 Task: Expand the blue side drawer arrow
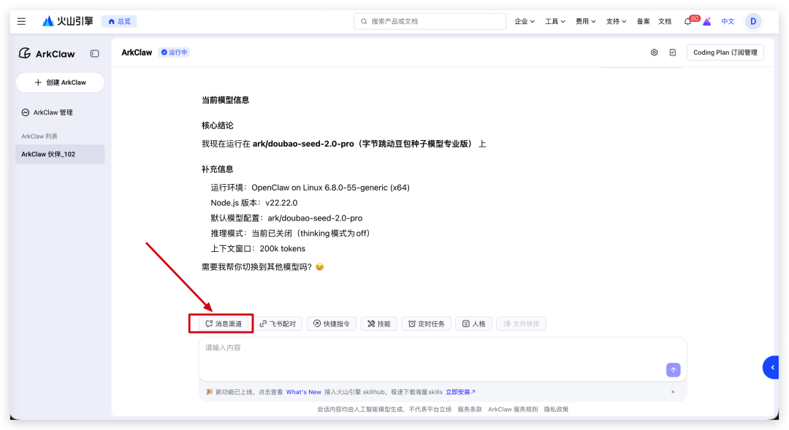point(773,367)
